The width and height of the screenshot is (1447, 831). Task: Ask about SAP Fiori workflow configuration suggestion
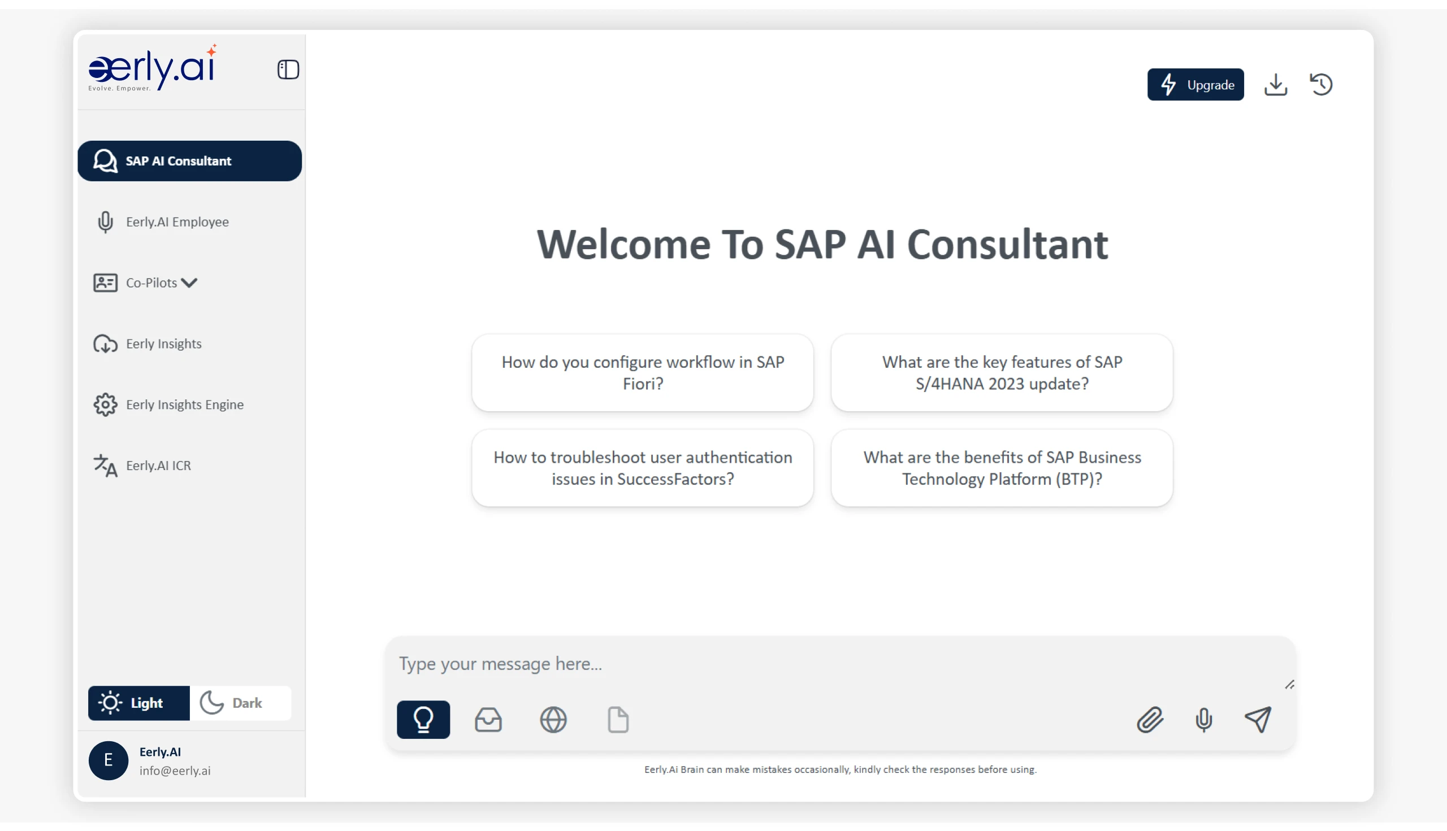point(643,373)
